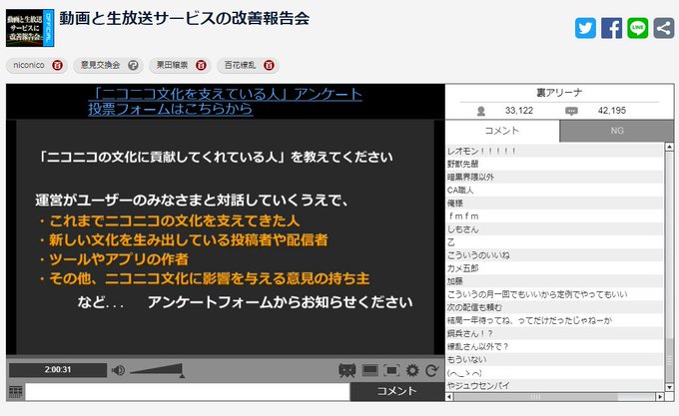Click left arrow of horizontal scrollbar
This screenshot has height=416, width=679.
click(449, 396)
